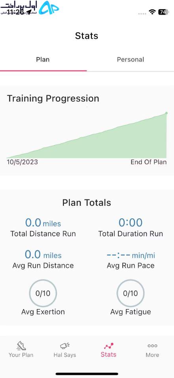Tap the Wi-Fi status icon

click(152, 12)
